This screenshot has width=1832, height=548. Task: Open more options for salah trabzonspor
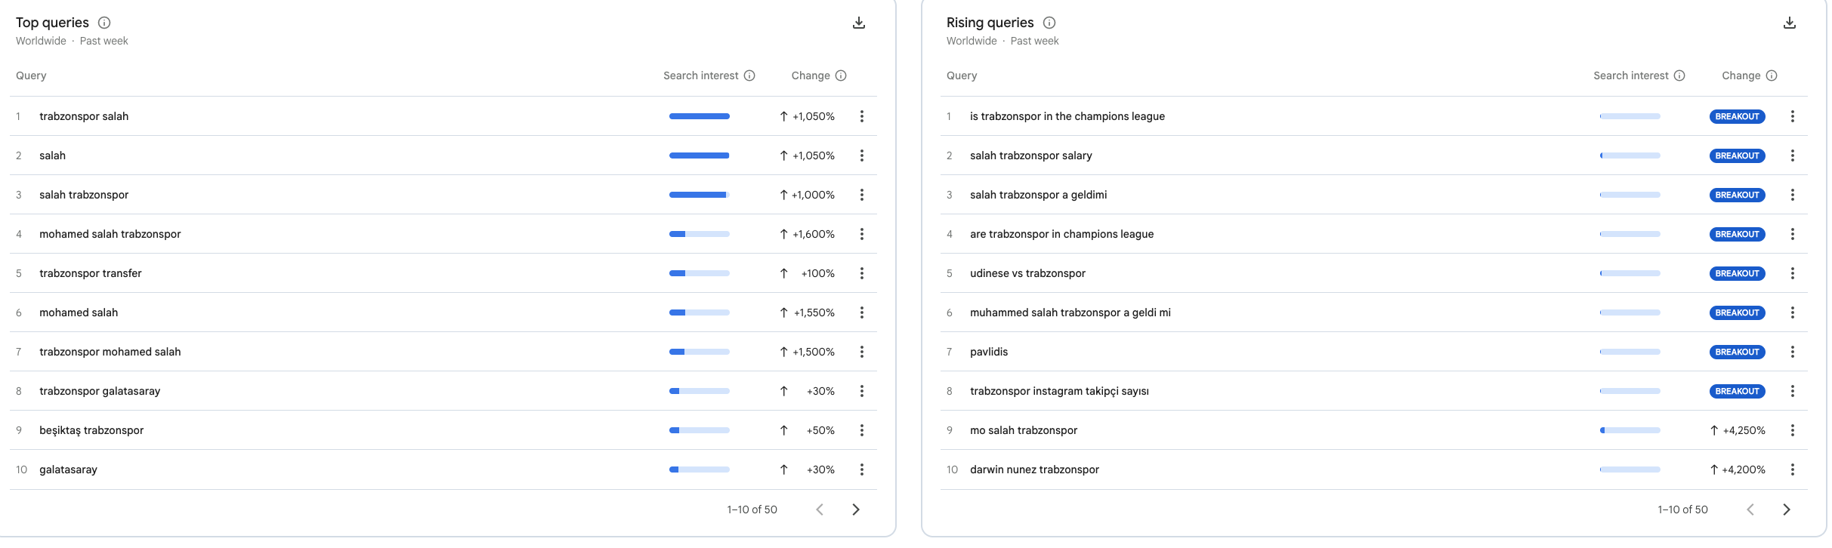pos(862,195)
